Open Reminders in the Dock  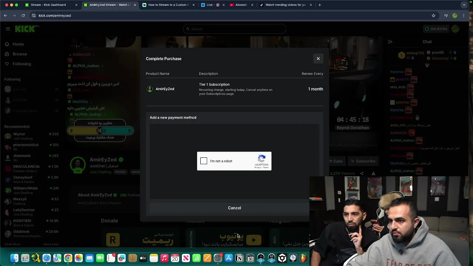point(111,258)
